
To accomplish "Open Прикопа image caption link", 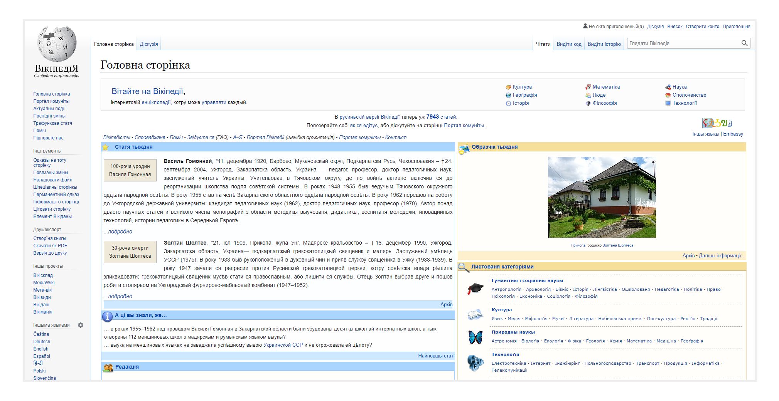I will pos(578,245).
